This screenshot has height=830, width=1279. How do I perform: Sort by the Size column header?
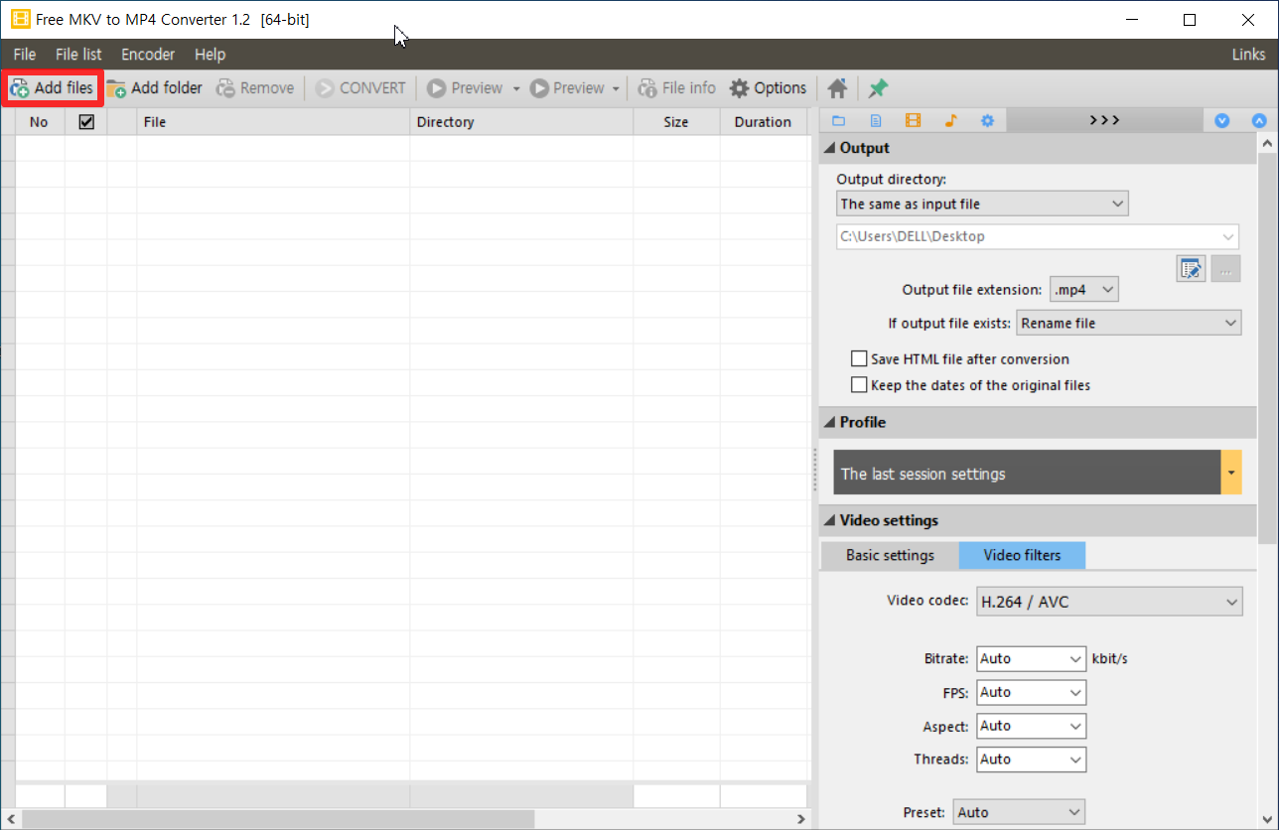[x=676, y=122]
